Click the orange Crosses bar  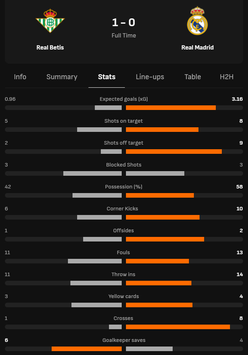[178, 327]
